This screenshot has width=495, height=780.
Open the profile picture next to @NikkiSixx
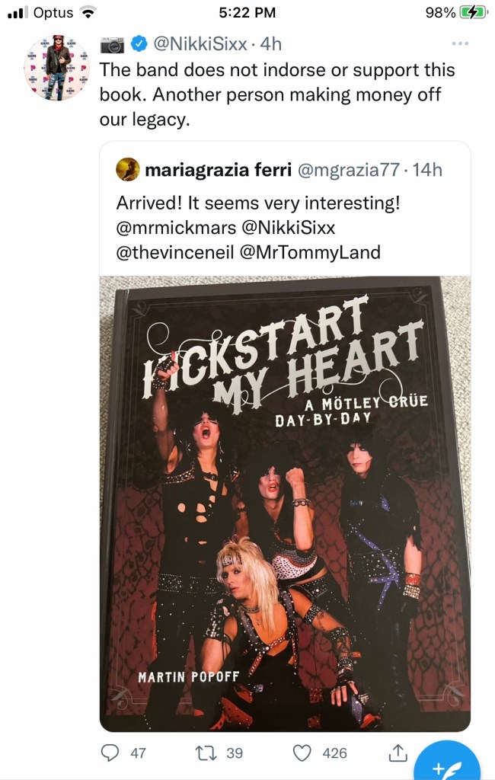coord(57,66)
